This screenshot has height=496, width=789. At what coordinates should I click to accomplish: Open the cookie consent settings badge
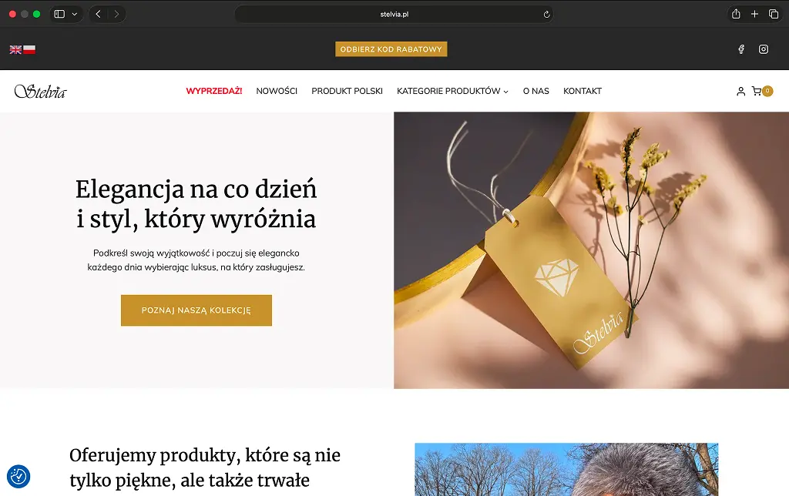[18, 476]
